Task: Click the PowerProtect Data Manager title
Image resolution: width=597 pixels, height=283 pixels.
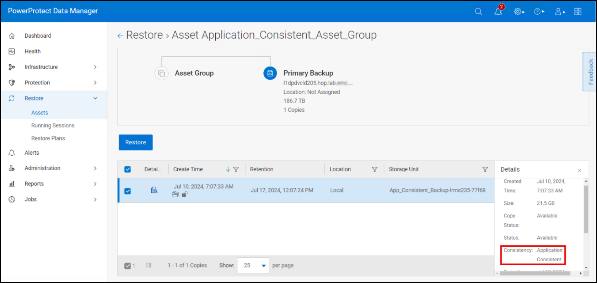Action: click(x=53, y=11)
